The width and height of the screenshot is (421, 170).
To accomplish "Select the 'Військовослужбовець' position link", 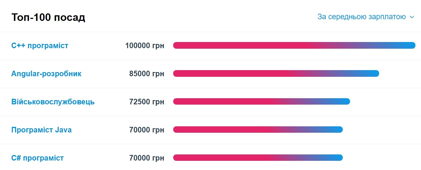I will [x=53, y=102].
